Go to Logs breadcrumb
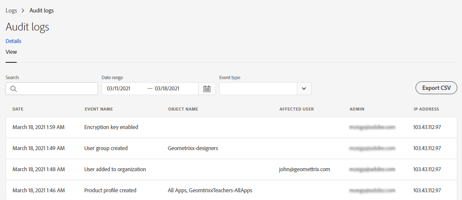The width and height of the screenshot is (462, 200). pos(11,10)
